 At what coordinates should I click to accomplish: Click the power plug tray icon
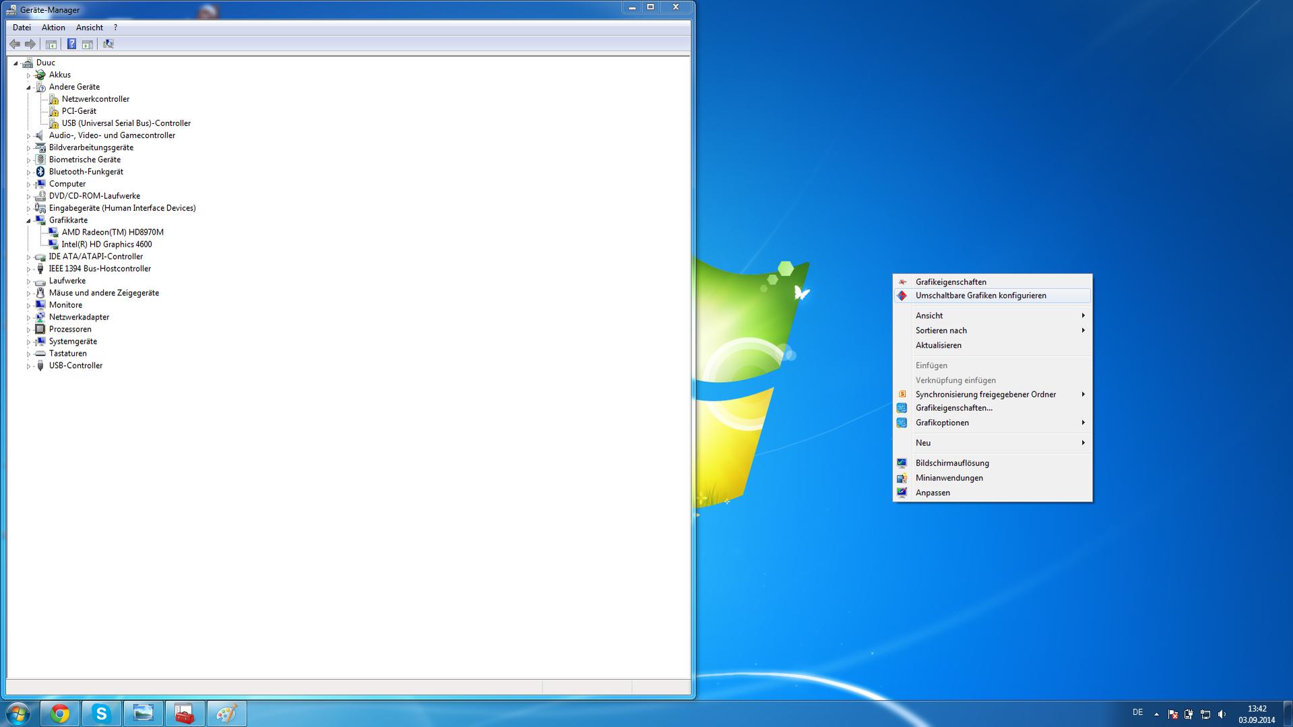tap(1189, 714)
